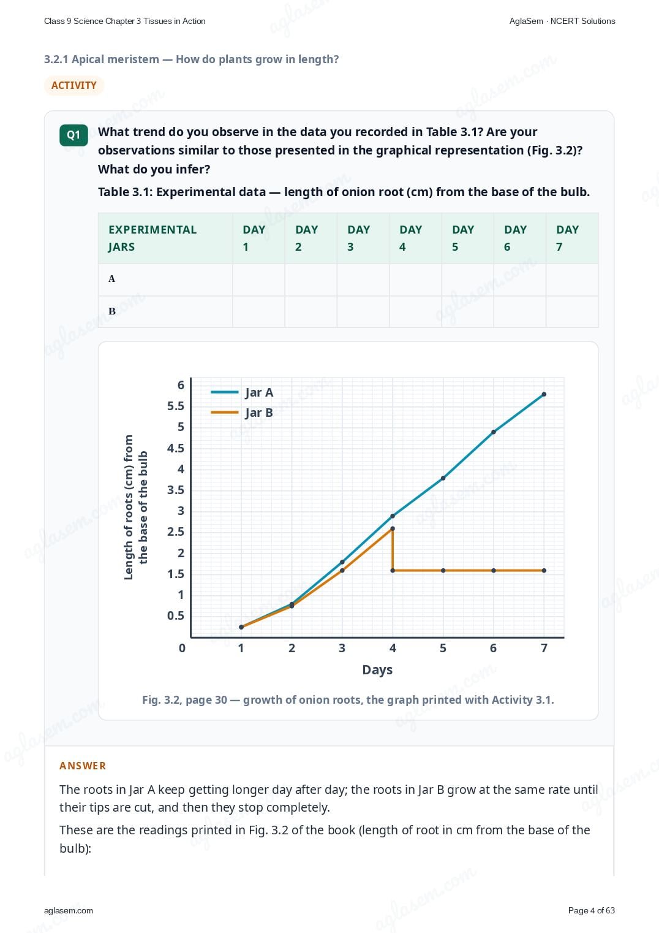Click the AglaSem NCERT Solutions header text

click(562, 21)
